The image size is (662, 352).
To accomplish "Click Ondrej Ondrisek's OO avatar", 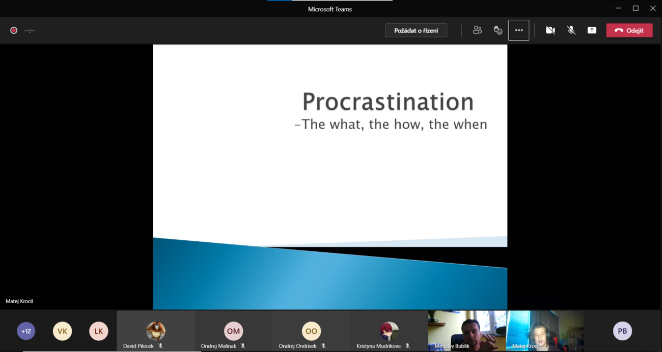I will (x=311, y=331).
